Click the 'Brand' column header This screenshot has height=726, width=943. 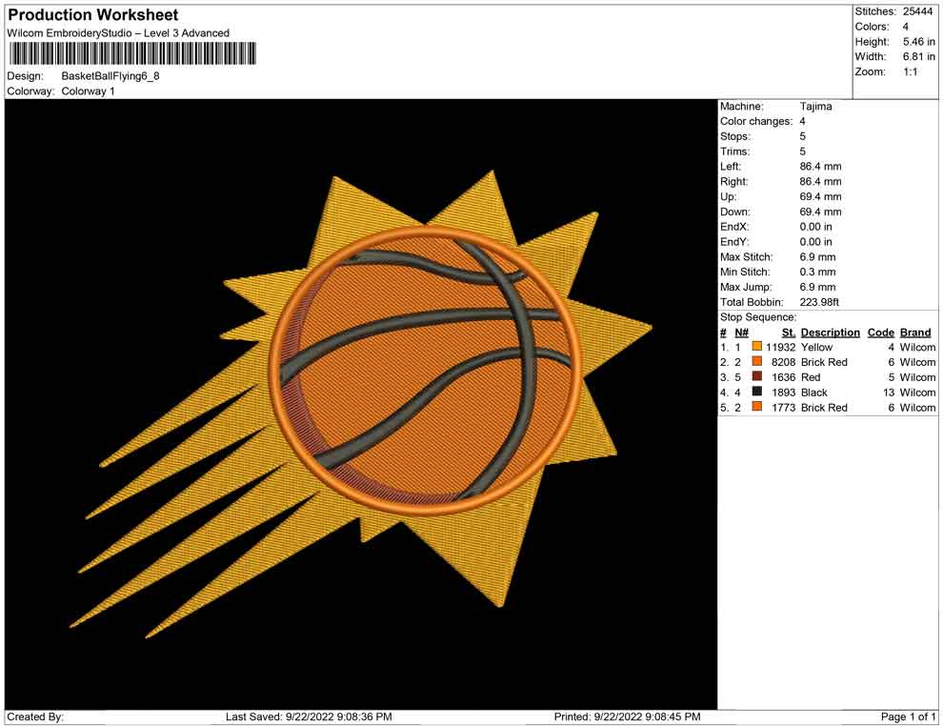pos(914,333)
